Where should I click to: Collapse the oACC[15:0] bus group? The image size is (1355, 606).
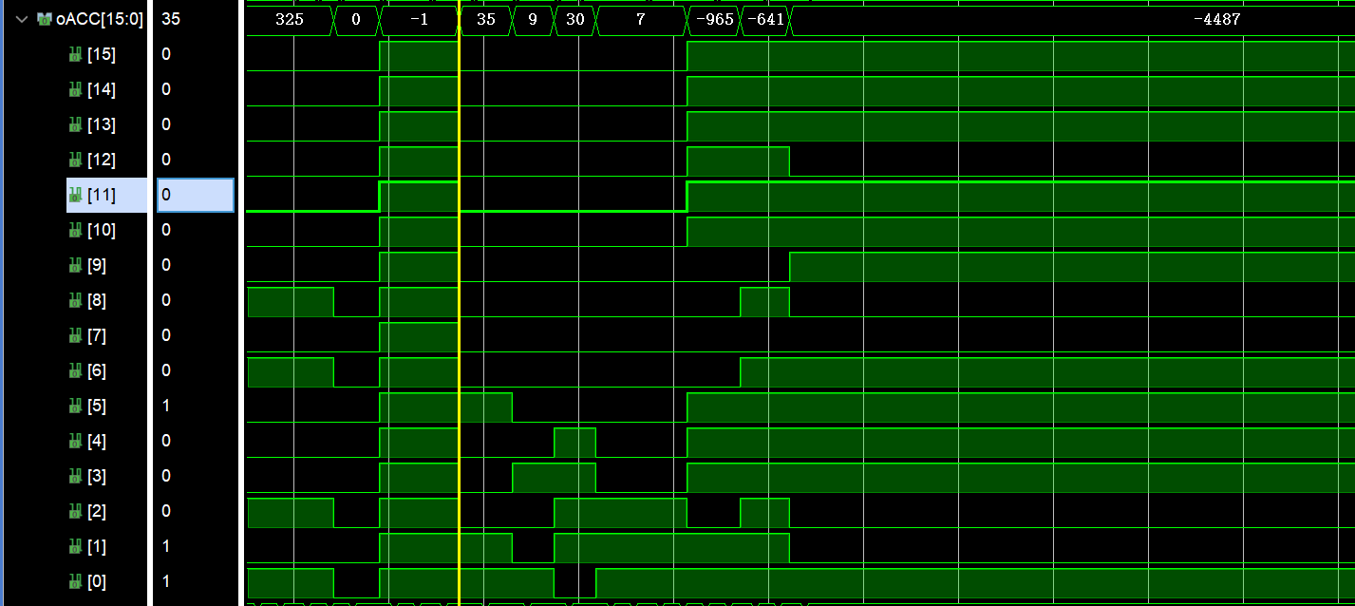coord(22,19)
